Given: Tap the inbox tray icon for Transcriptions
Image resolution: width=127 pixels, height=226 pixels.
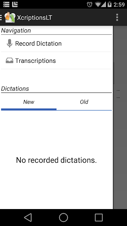Looking at the screenshot, I should (x=10, y=60).
